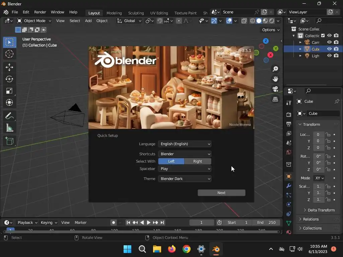This screenshot has width=343, height=257.
Task: Click the Add Cube tool
Action: [x=9, y=141]
